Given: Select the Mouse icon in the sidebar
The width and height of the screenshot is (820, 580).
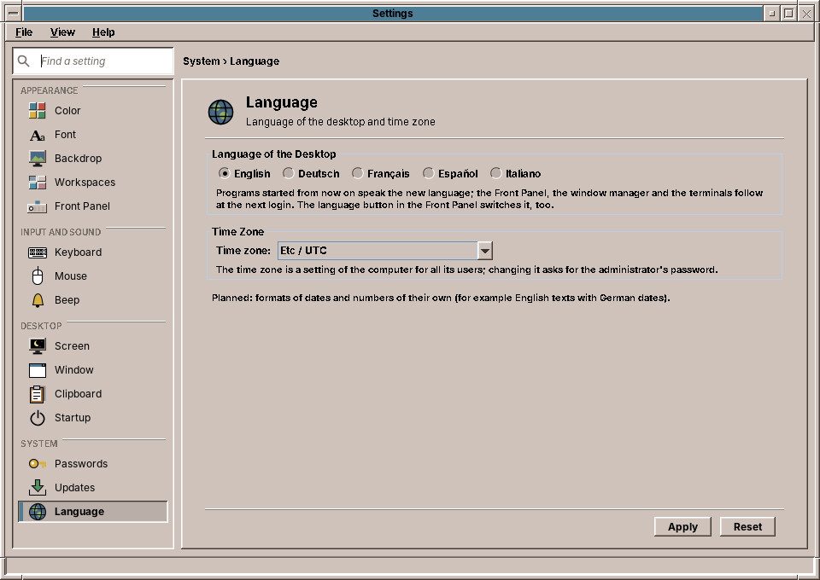Looking at the screenshot, I should coord(37,276).
